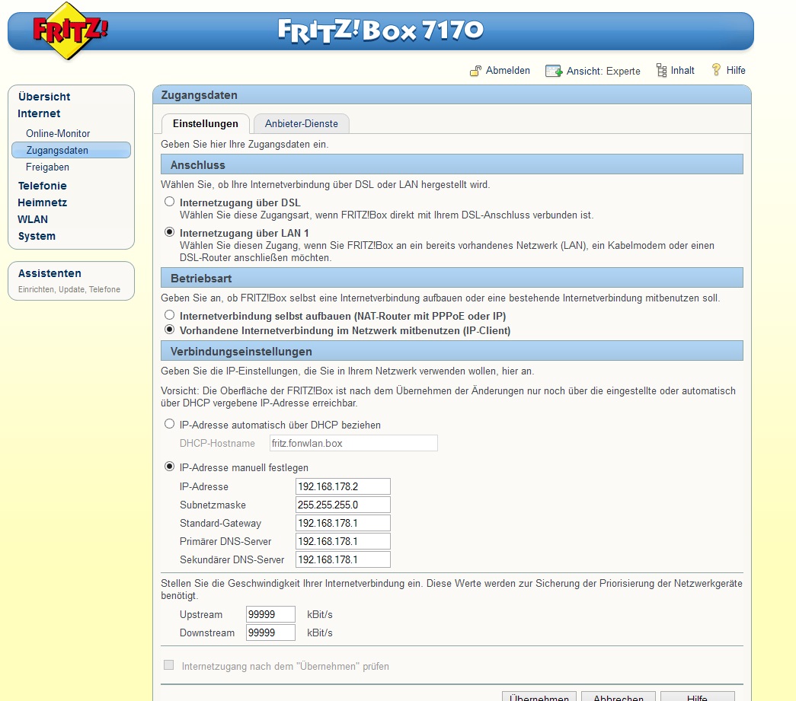This screenshot has height=701, width=796.
Task: Click the Zugangsdaten panel title
Action: coord(199,95)
